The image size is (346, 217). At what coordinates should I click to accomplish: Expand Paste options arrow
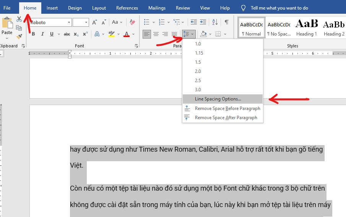7,38
